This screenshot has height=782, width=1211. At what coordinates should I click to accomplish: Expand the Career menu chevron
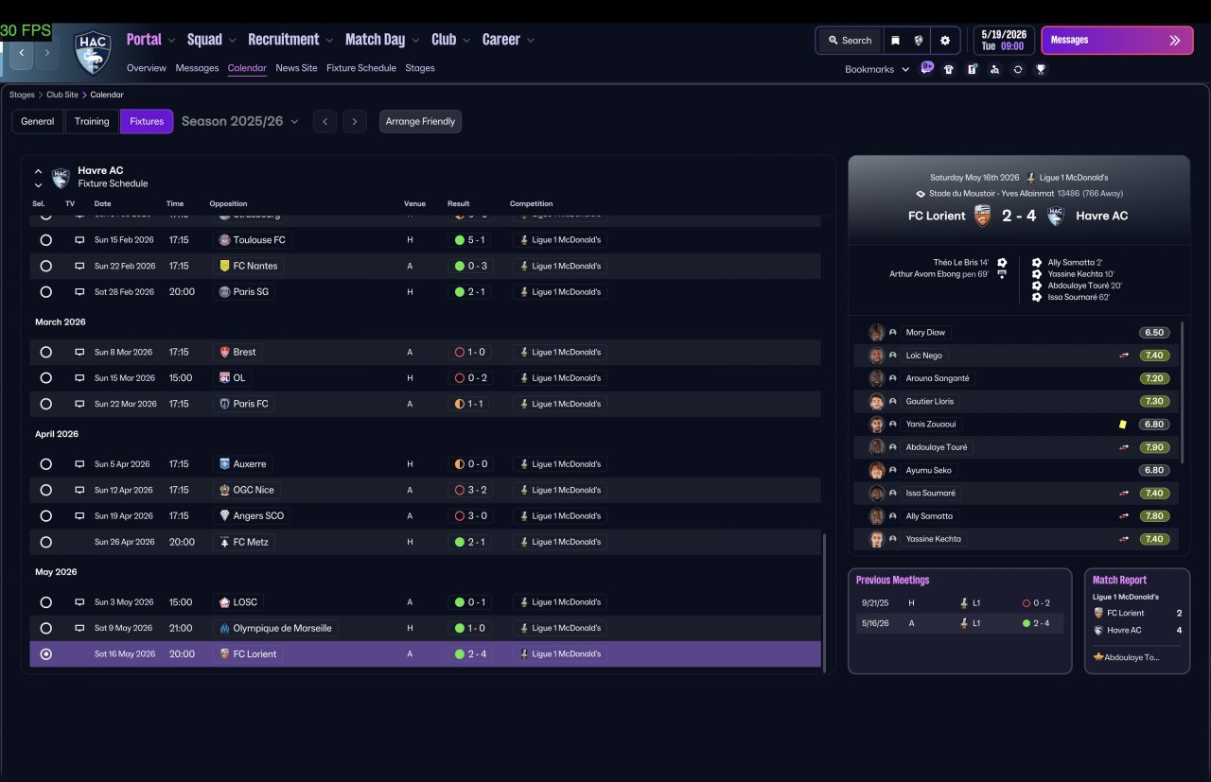[531, 41]
